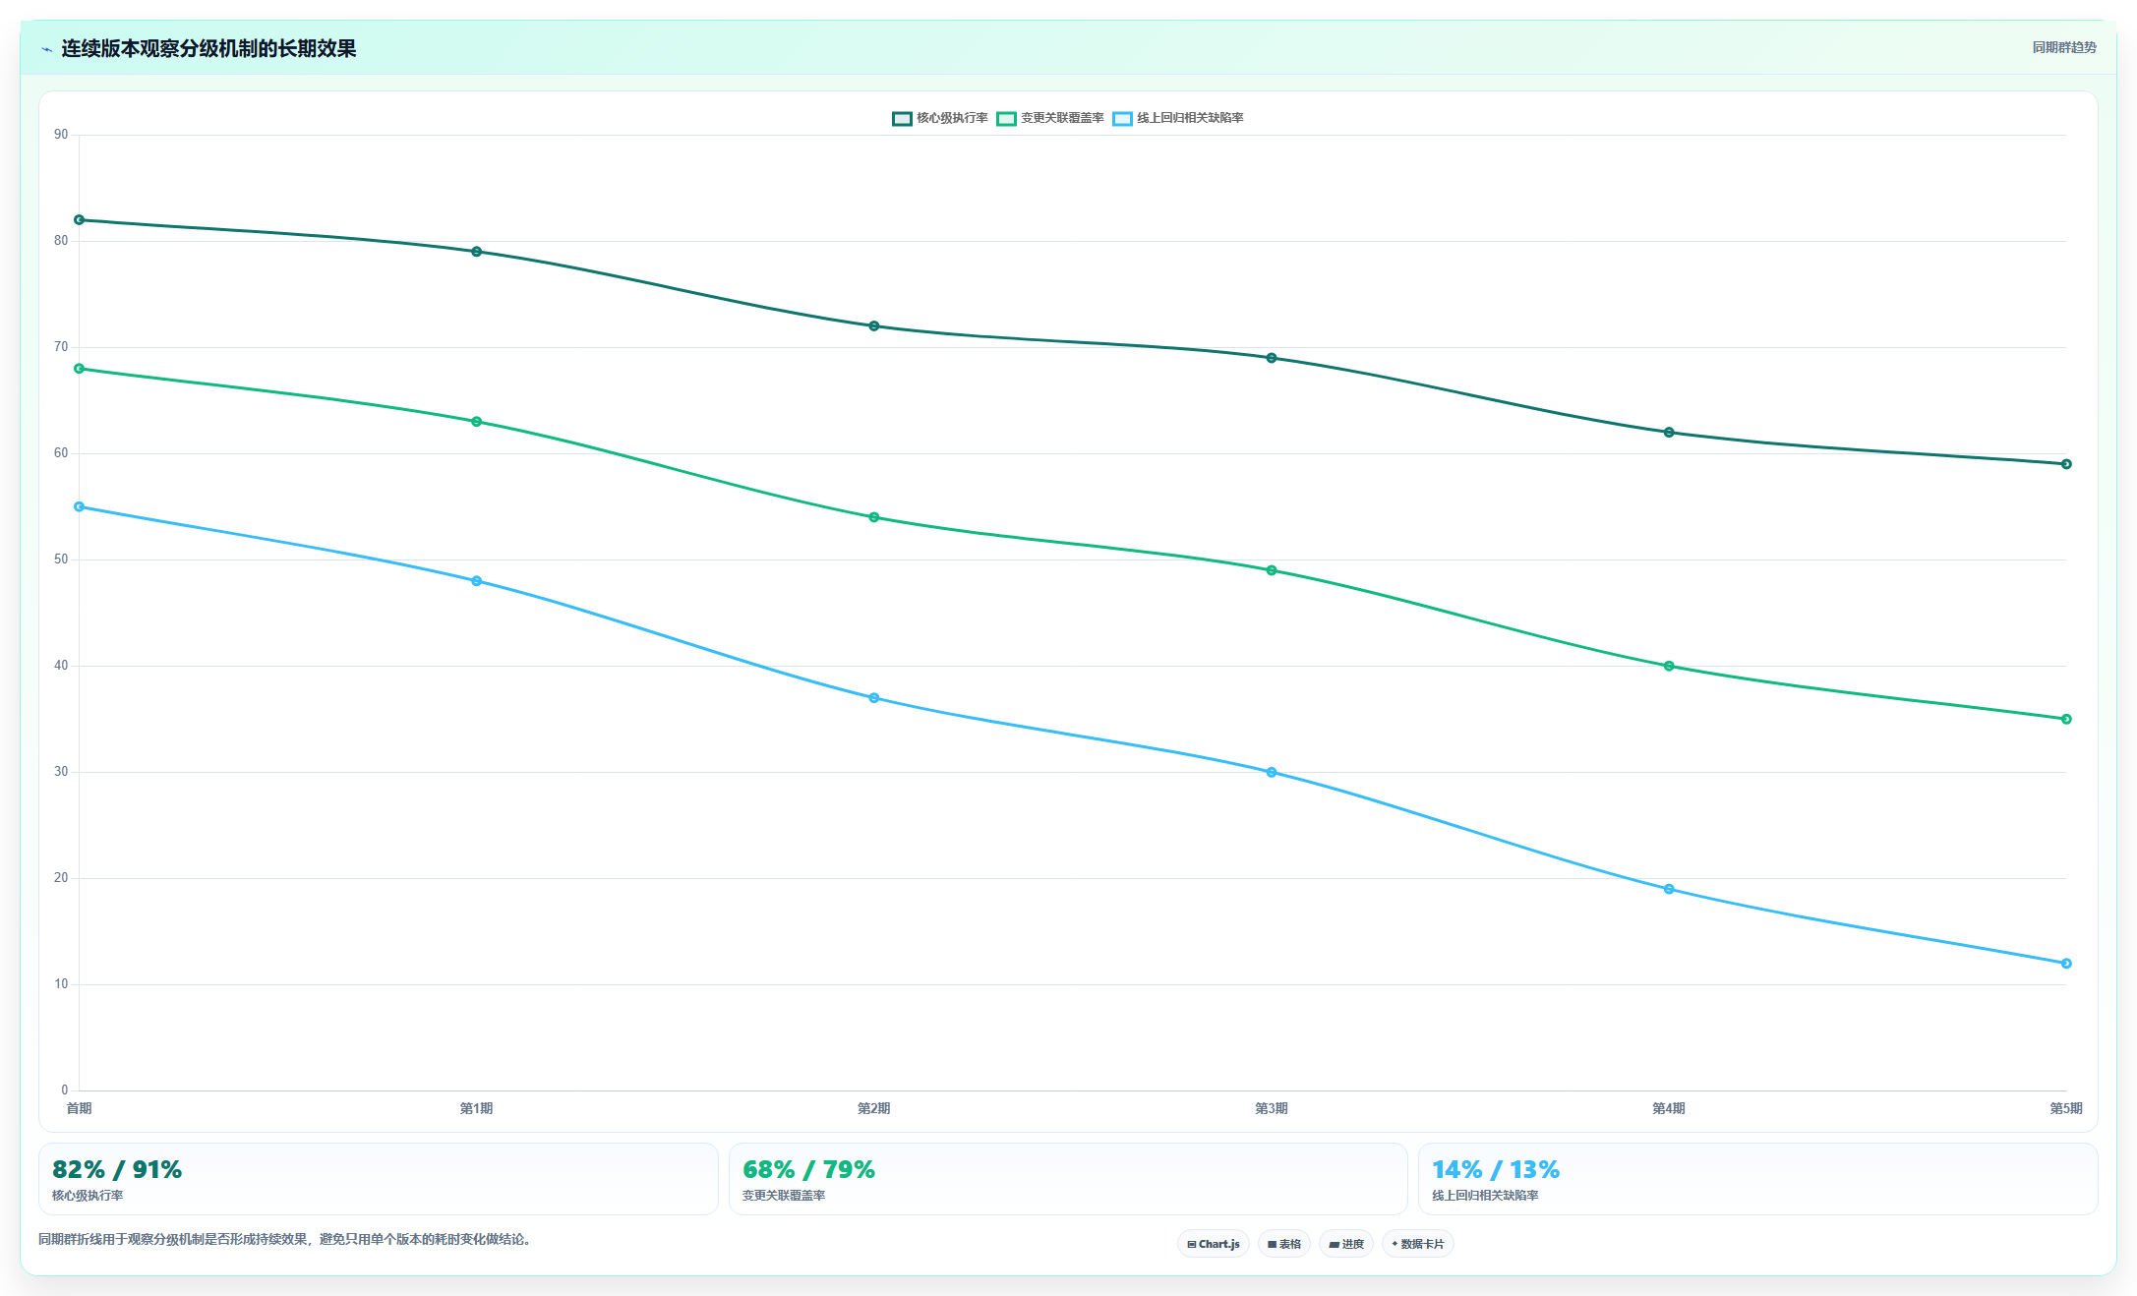The image size is (2137, 1296).
Task: Click the 线上回归相关缺陷率 caption in the stat card
Action: [1485, 1196]
